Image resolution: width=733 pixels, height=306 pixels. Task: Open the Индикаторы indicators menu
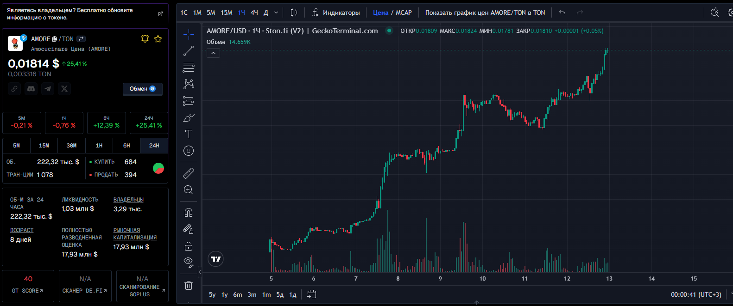click(x=336, y=12)
